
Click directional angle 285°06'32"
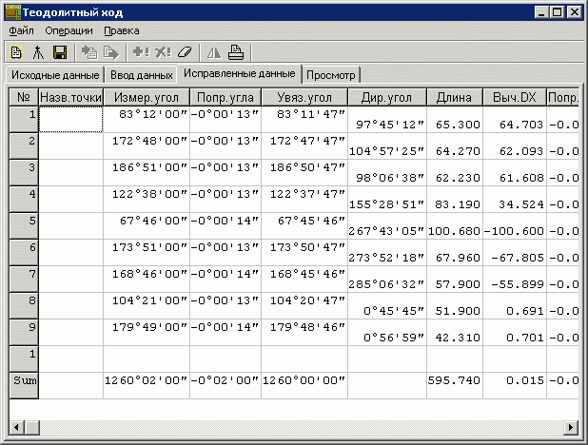point(386,284)
